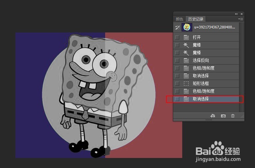Click document icon of 色相/饱和度 below 选择反向
The width and height of the screenshot is (255, 168).
[x=186, y=68]
